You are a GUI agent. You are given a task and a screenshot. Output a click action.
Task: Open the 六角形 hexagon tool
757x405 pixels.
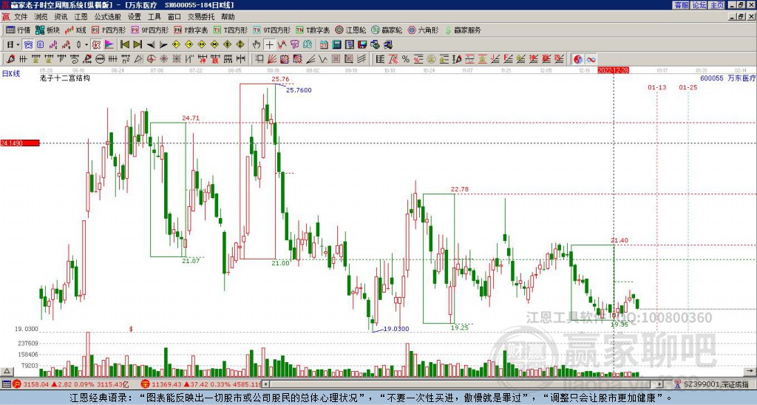tap(423, 30)
